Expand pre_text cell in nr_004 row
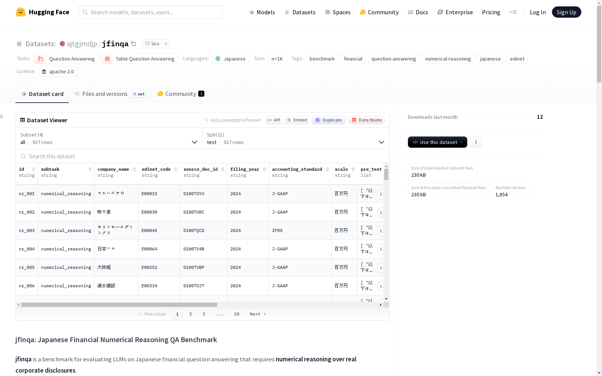The height and width of the screenshot is (376, 602). [380, 249]
